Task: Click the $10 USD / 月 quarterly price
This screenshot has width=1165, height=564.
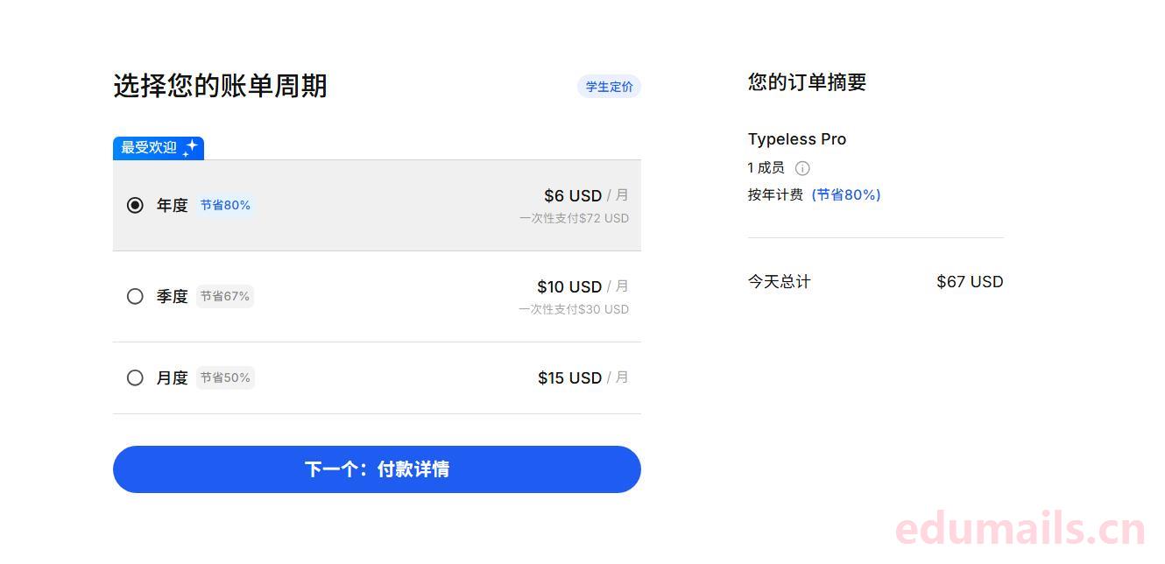Action: tap(582, 286)
